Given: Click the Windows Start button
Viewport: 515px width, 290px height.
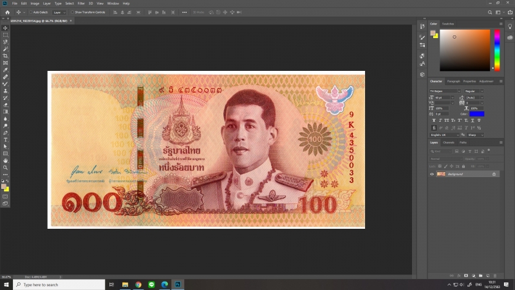Looking at the screenshot, I should [6, 284].
